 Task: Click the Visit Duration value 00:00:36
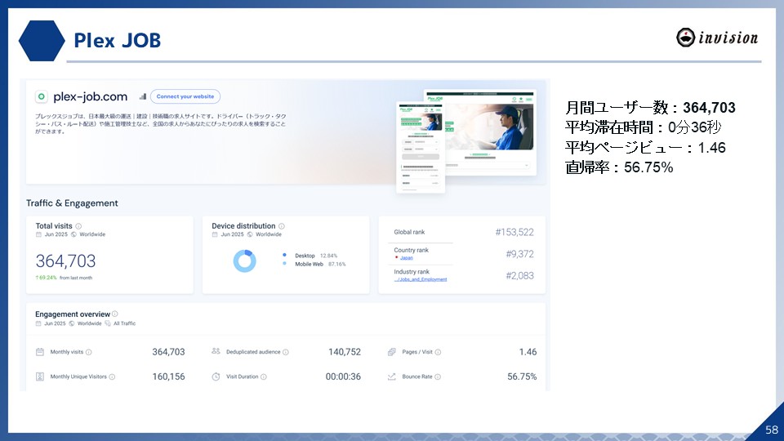[x=343, y=376]
